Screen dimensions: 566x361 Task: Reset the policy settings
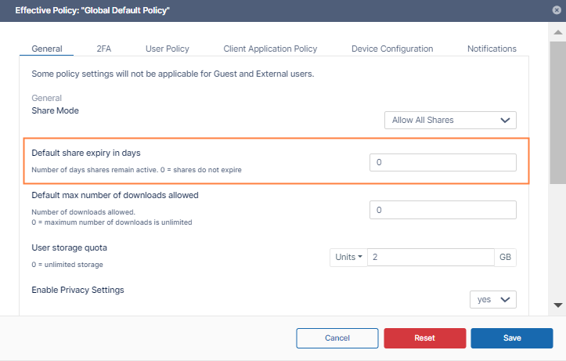[x=424, y=338]
